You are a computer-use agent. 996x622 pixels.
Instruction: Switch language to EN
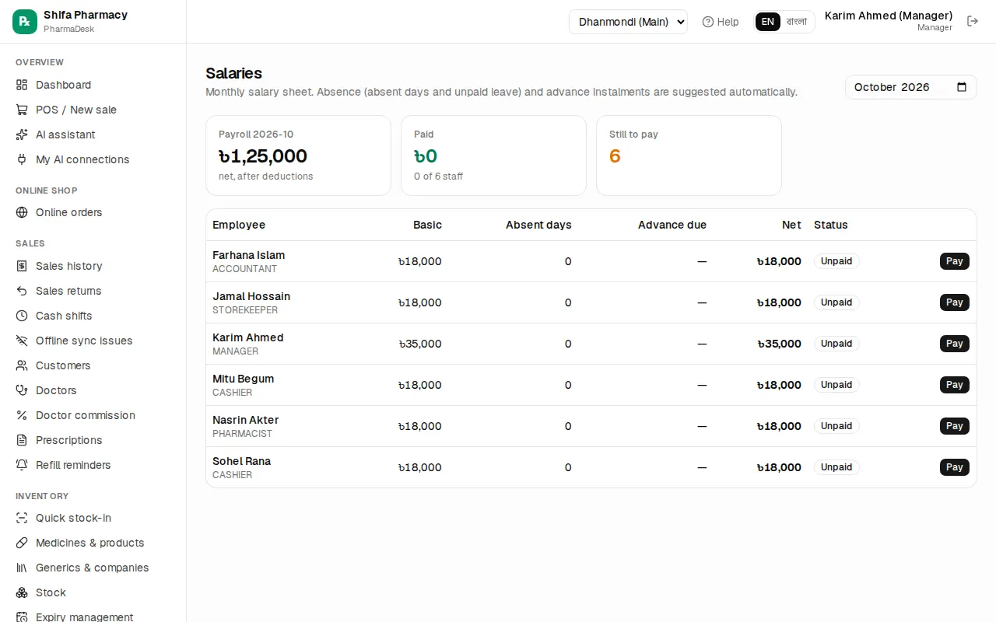click(768, 22)
